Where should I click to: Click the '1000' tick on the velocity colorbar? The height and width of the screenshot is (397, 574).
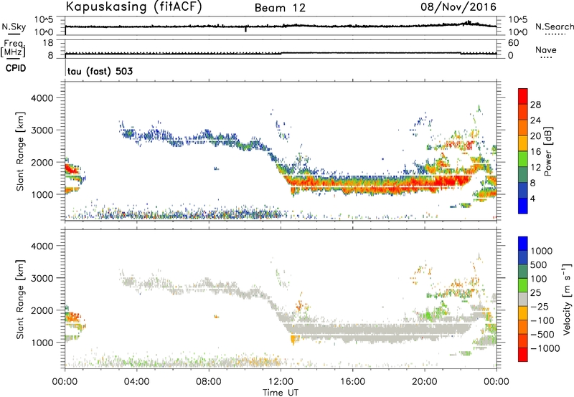coord(542,251)
